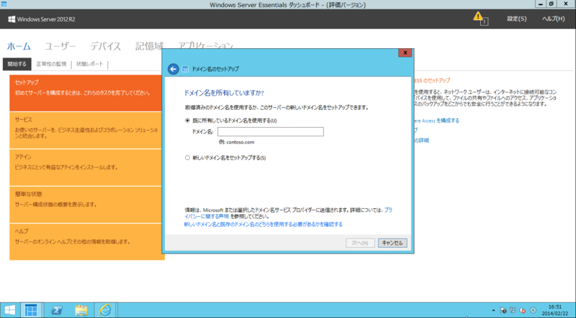Select the 簡単な状態 category tile
Screen dimensions: 576x318
click(x=86, y=205)
